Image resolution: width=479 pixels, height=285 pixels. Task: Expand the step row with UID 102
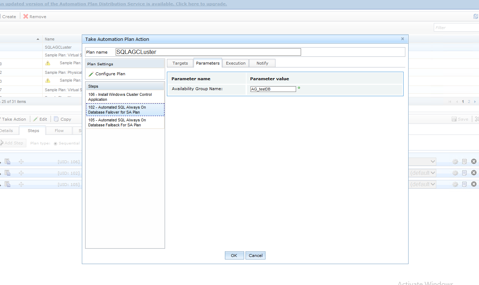1,173
